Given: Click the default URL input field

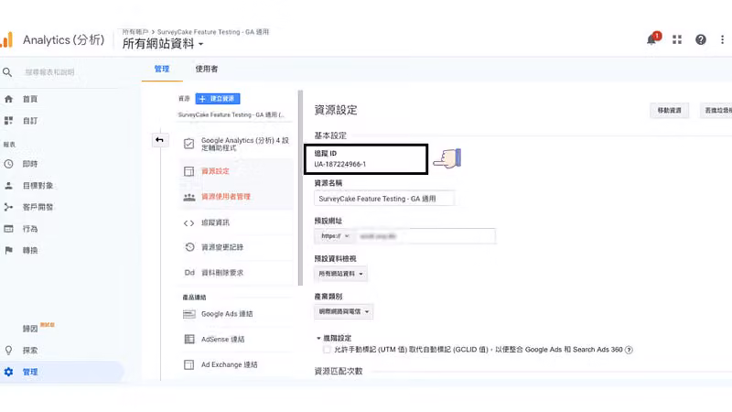Looking at the screenshot, I should click(x=425, y=236).
